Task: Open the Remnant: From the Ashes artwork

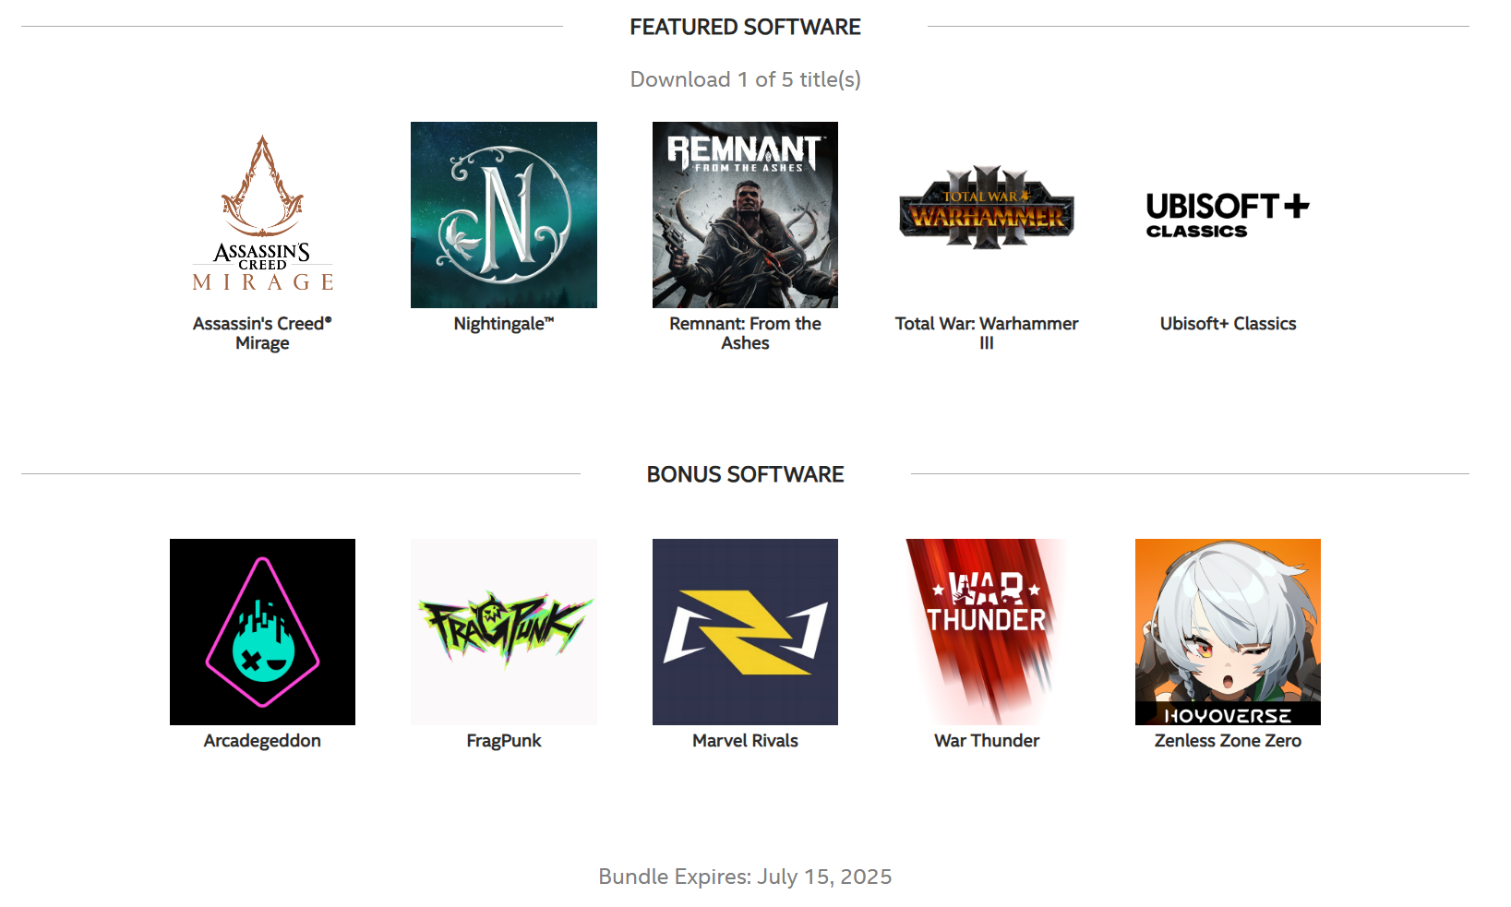Action: point(745,214)
